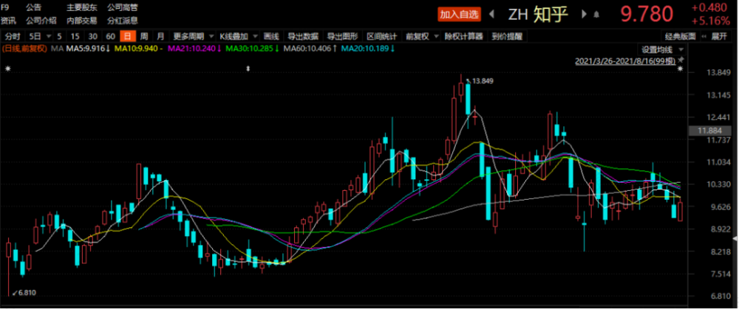The image size is (739, 309).
Task: Go to next stock with right arrow
Action: tap(585, 14)
